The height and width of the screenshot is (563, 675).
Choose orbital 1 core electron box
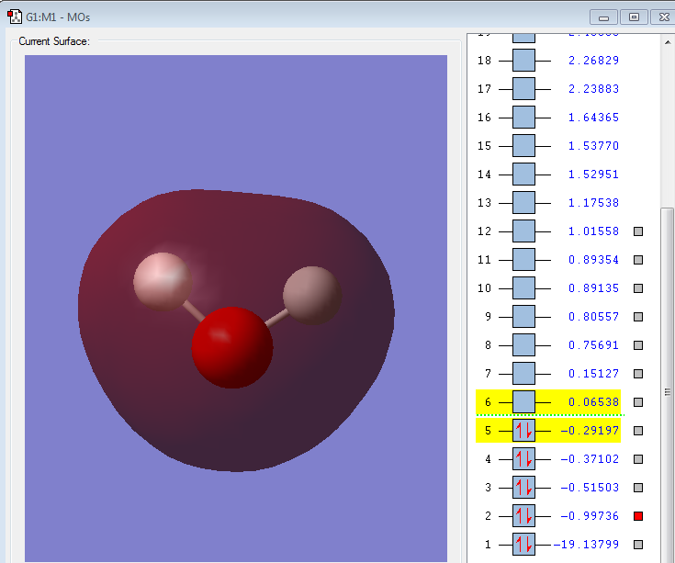[x=523, y=544]
